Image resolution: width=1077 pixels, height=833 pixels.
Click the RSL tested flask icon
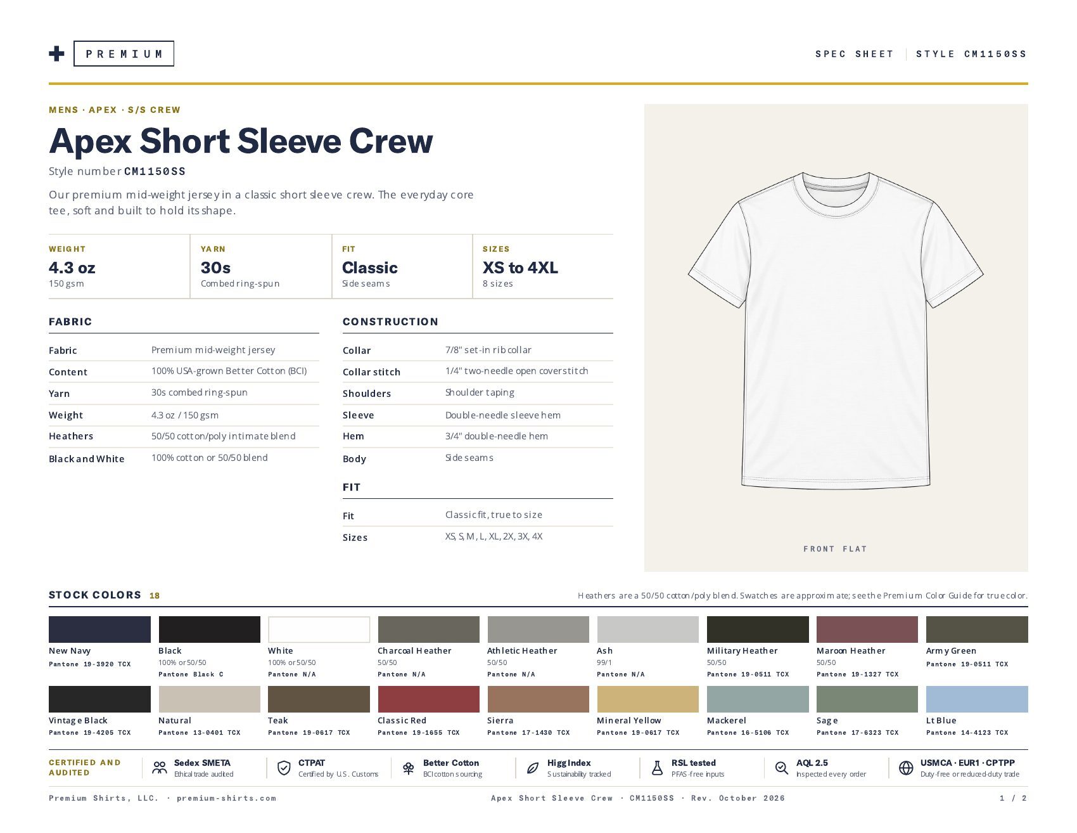coord(658,768)
